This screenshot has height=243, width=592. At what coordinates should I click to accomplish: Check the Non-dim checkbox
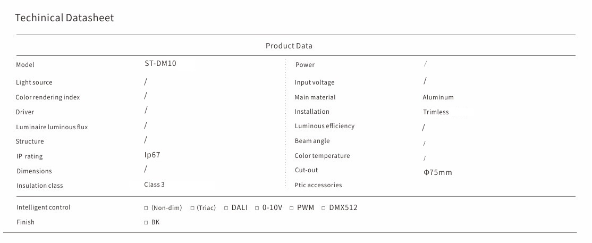click(146, 208)
